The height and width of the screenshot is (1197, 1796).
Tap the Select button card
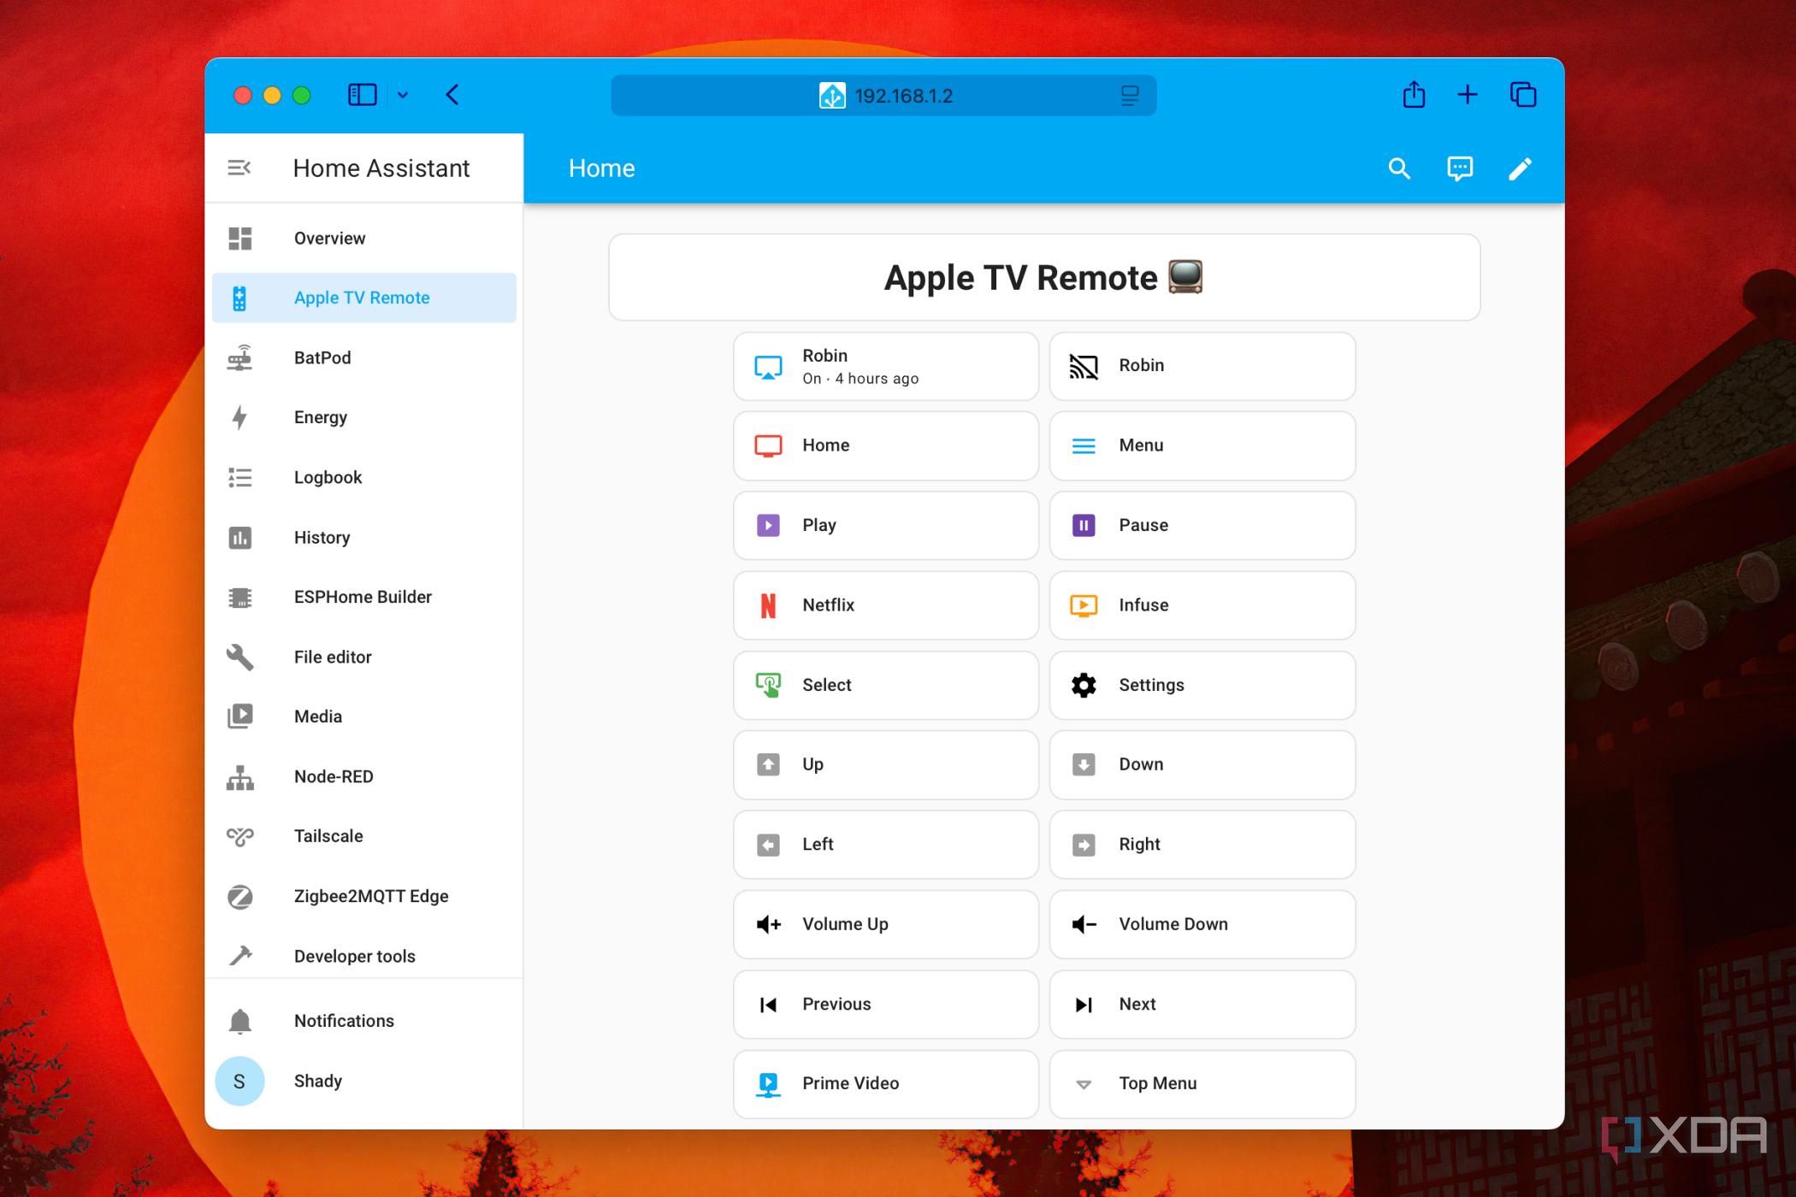[x=886, y=685]
